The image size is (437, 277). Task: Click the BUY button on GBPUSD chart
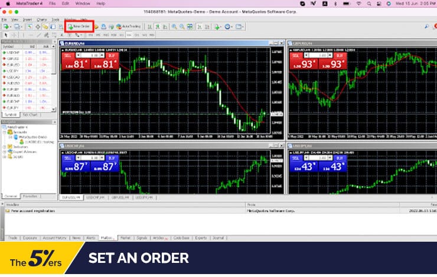click(339, 55)
